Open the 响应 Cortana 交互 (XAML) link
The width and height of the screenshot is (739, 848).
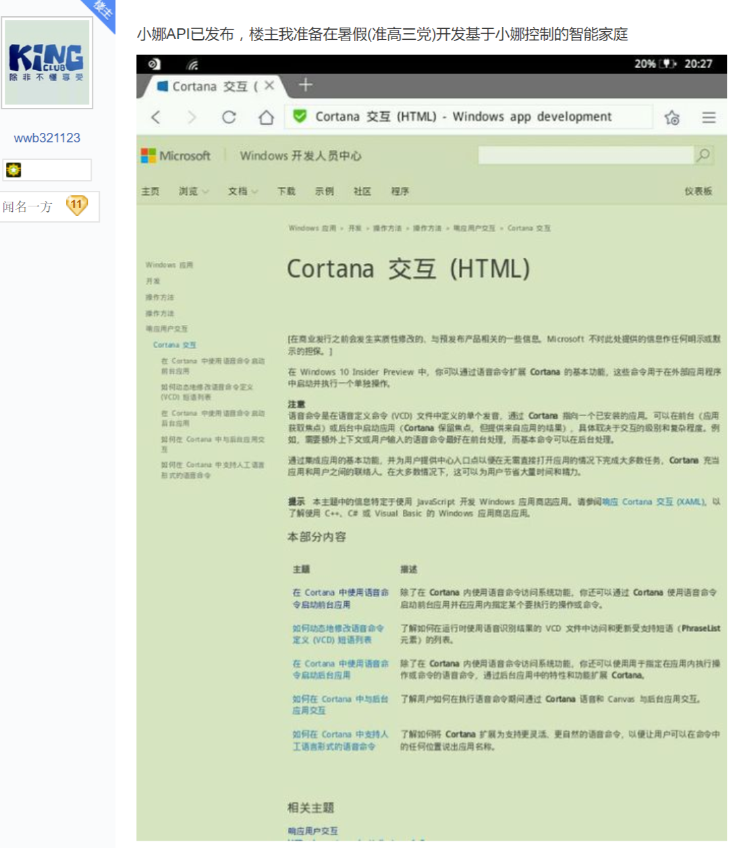point(651,501)
